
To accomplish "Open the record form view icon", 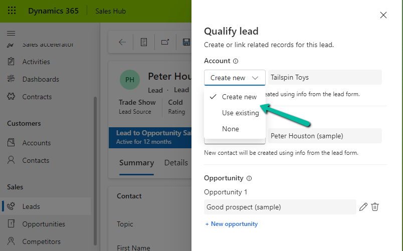I will (x=144, y=42).
